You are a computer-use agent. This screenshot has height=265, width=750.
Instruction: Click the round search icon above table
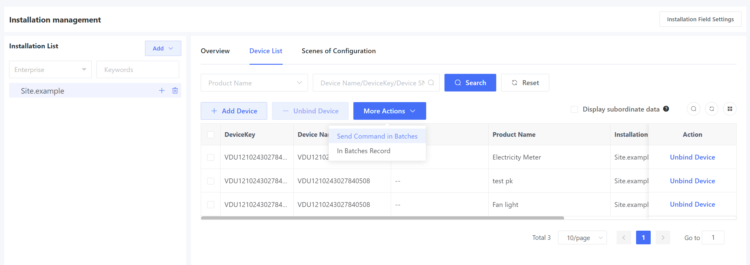tap(693, 109)
